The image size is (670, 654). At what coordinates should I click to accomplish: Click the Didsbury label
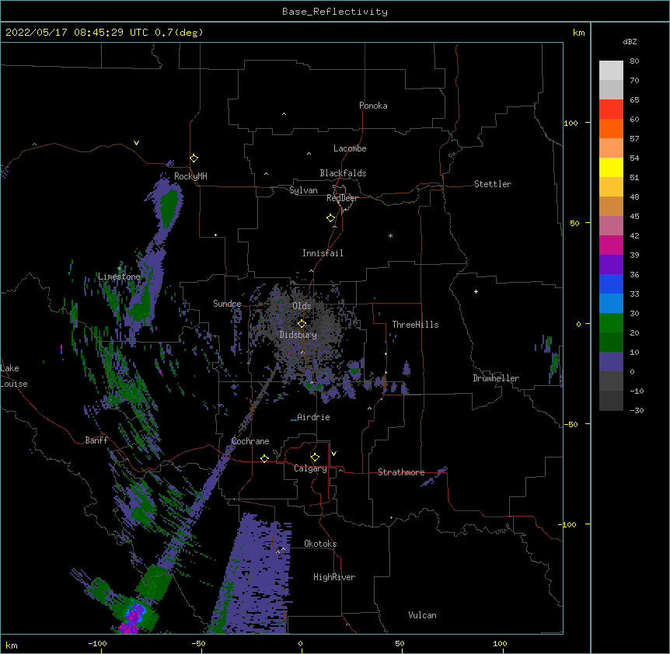click(298, 335)
